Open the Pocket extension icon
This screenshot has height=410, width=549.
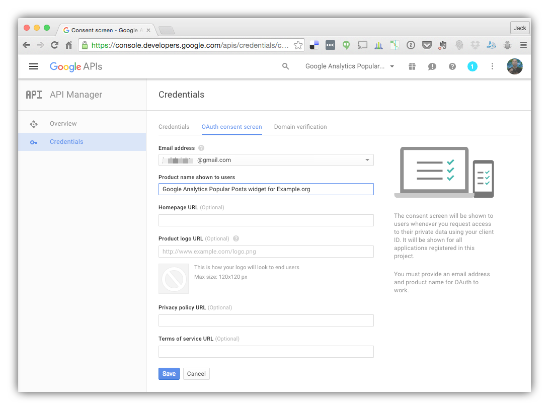click(426, 45)
